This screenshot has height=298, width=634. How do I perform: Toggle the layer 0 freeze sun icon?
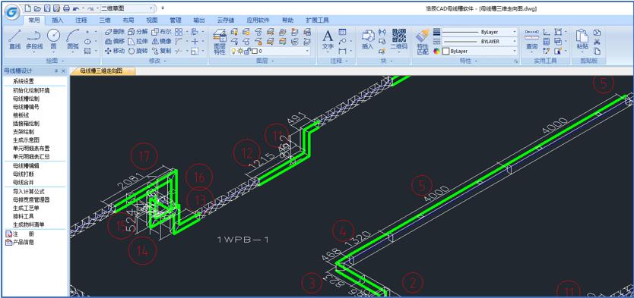[x=239, y=52]
